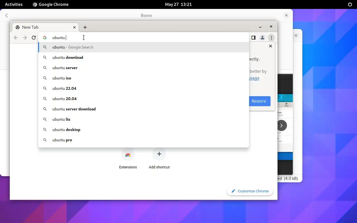
Task: Open a new tab with plus icon
Action: (x=85, y=27)
